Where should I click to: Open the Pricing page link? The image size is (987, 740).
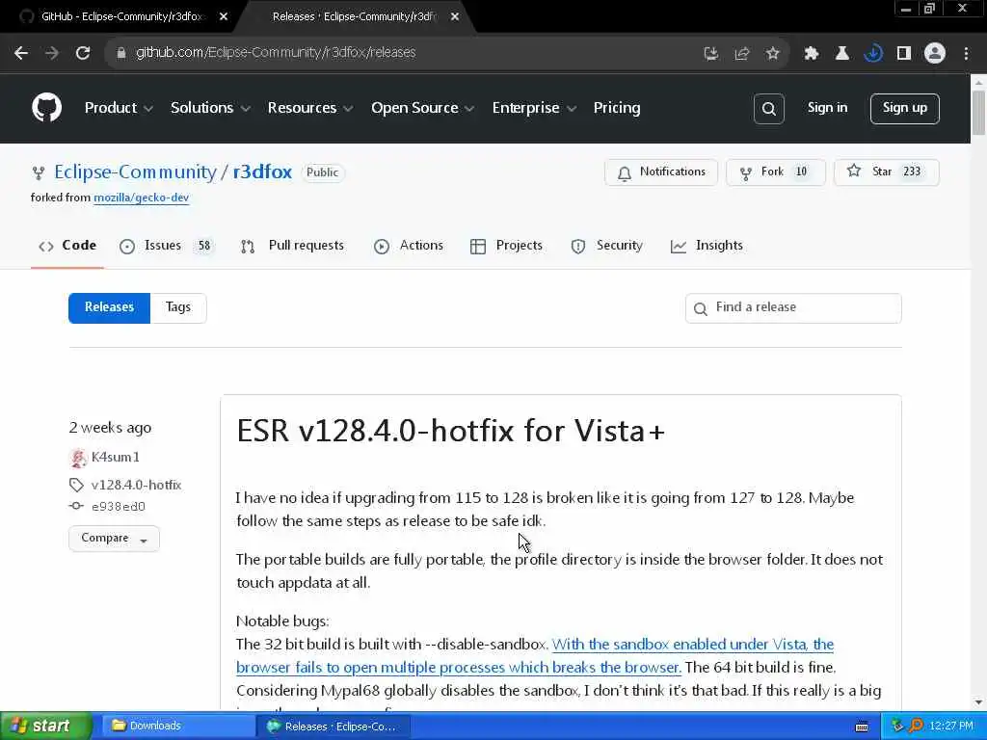[616, 108]
